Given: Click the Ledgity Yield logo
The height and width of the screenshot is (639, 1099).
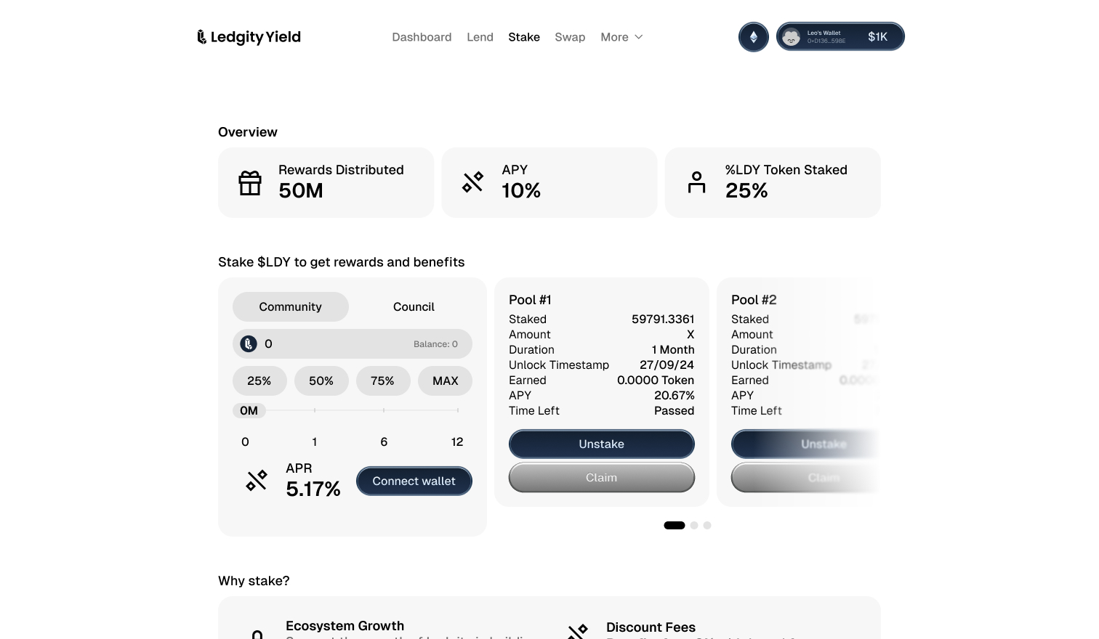Looking at the screenshot, I should pyautogui.click(x=249, y=37).
